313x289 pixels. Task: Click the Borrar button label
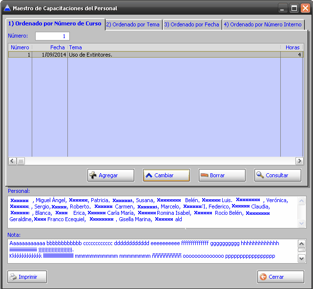pyautogui.click(x=217, y=175)
